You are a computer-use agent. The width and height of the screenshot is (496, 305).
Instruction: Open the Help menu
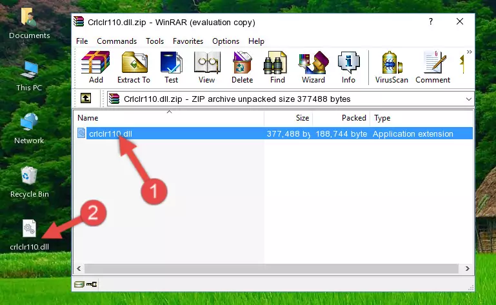coord(256,41)
